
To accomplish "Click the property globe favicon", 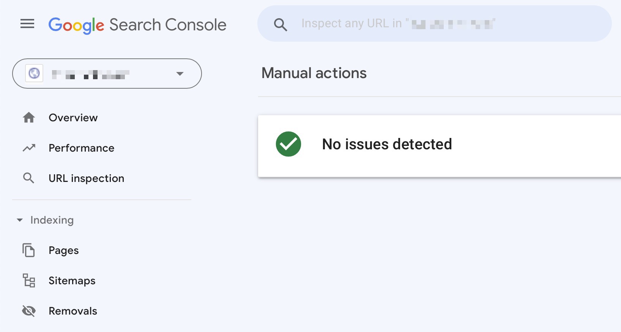I will 35,74.
